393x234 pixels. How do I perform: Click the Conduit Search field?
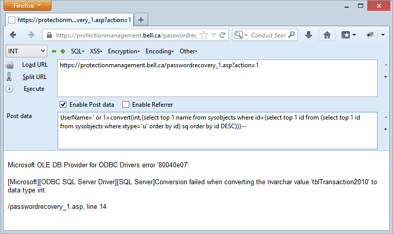[x=269, y=35]
